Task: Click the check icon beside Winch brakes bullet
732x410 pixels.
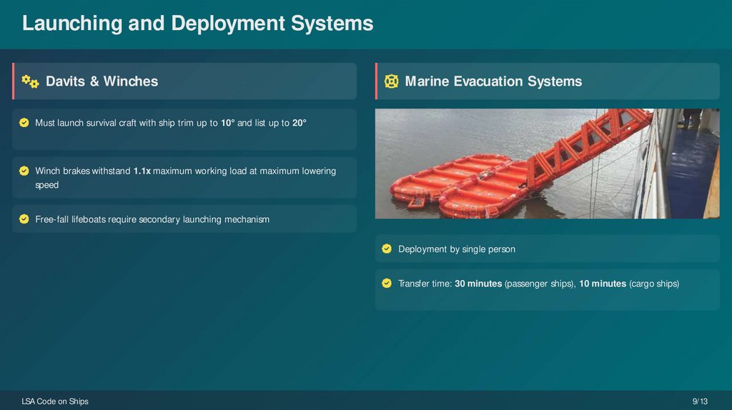Action: pyautogui.click(x=24, y=171)
